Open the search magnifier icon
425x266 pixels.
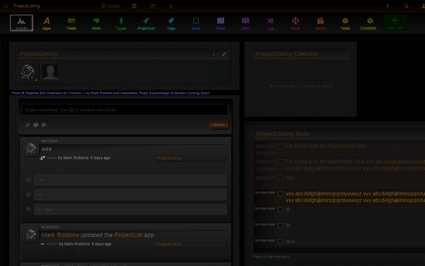click(x=406, y=6)
